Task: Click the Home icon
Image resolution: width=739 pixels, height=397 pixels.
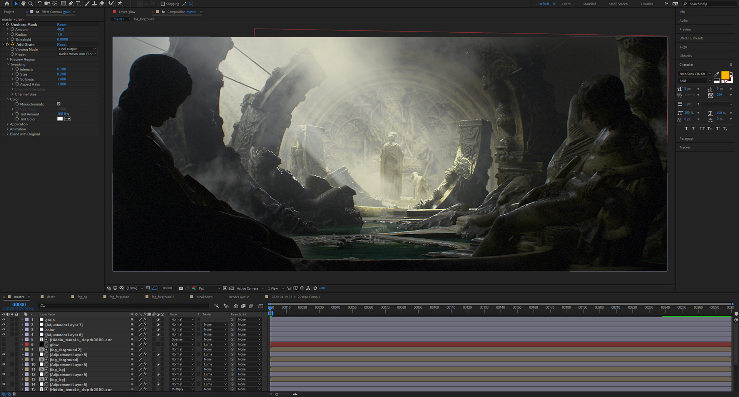Action: pyautogui.click(x=7, y=3)
